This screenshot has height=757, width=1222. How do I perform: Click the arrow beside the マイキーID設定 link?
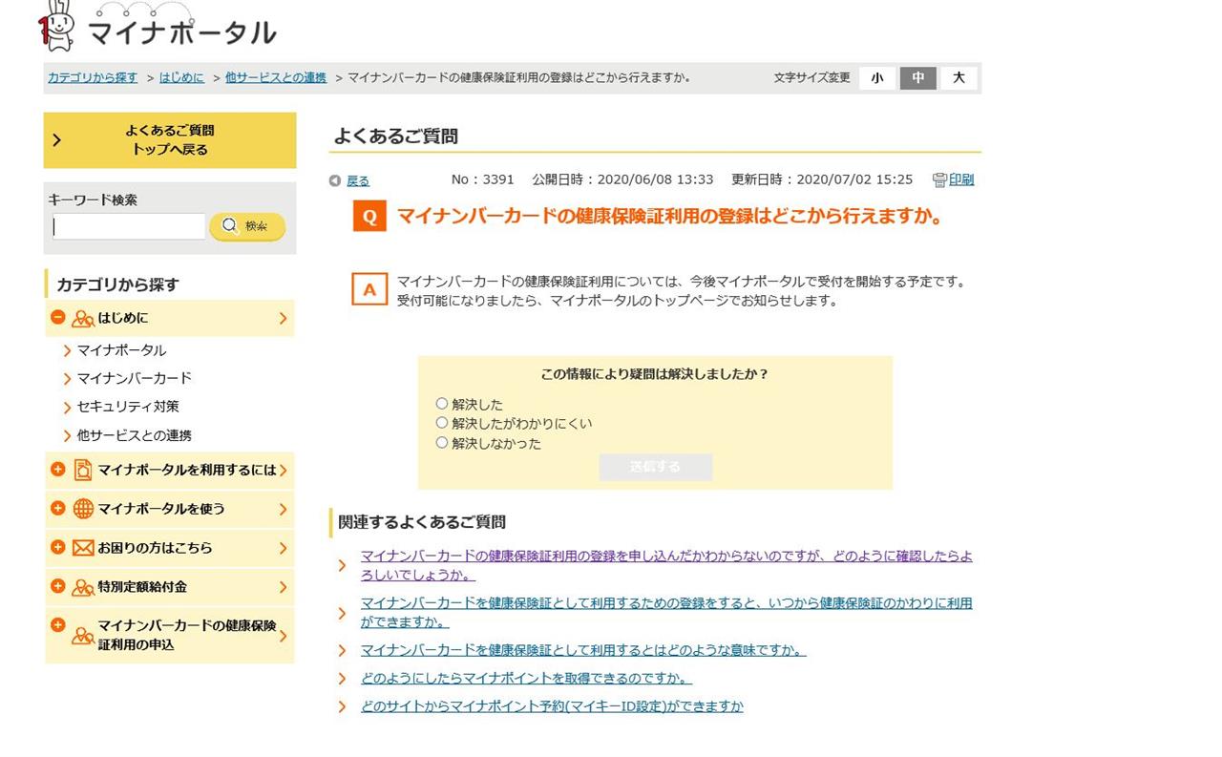[342, 707]
